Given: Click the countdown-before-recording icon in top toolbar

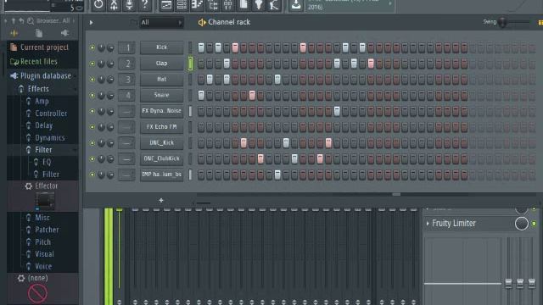Looking at the screenshot, I should [98, 4].
